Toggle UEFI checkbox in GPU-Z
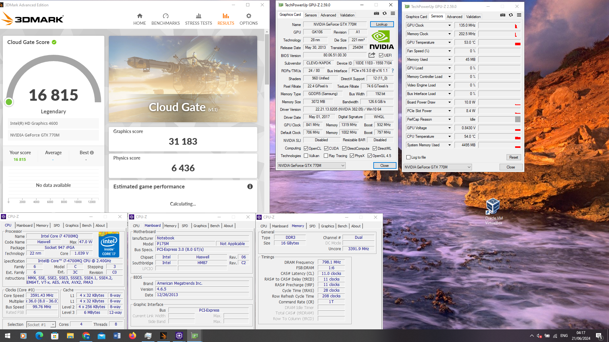The width and height of the screenshot is (609, 342). pos(381,55)
